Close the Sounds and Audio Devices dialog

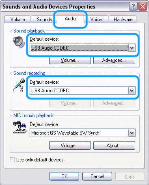[x=143, y=7]
